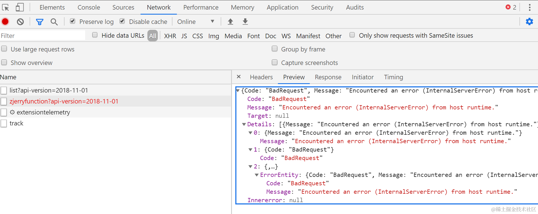Filter requests by Img type

[x=214, y=36]
